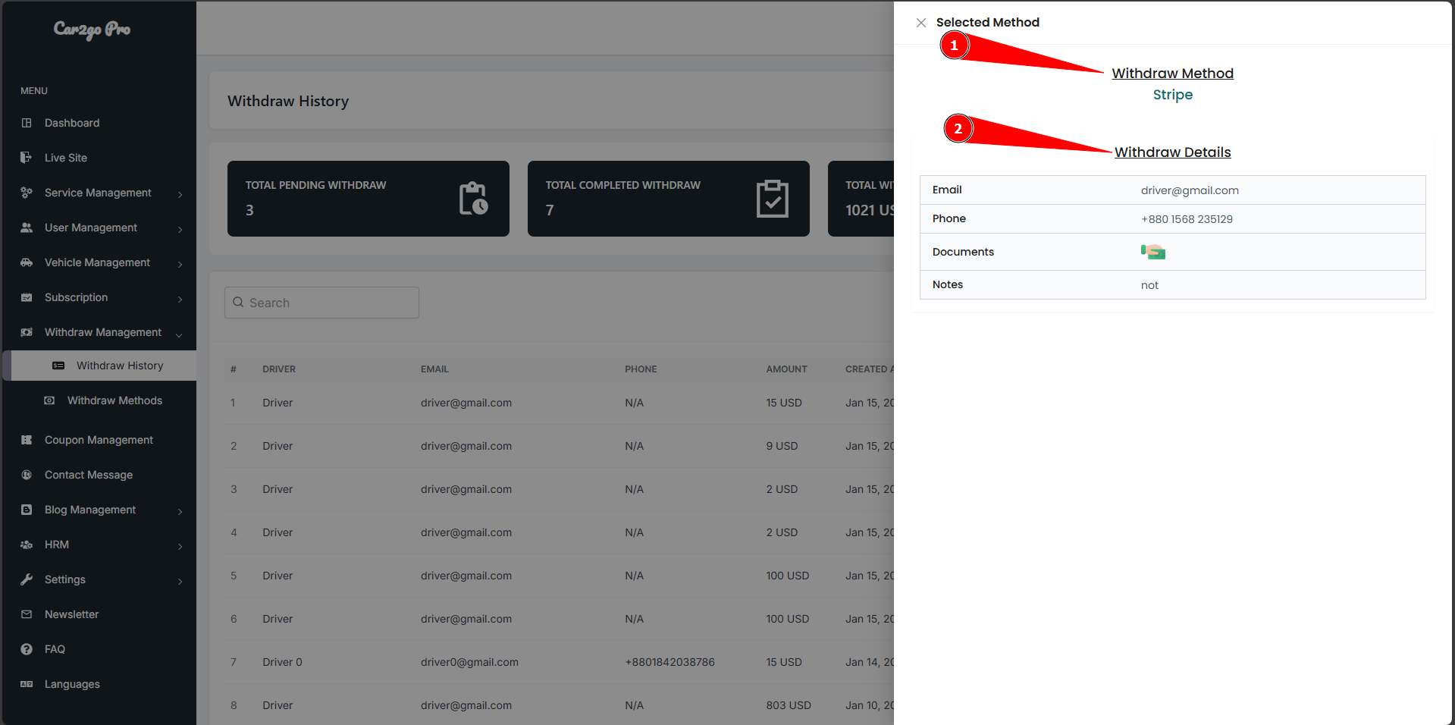Click the Newsletter envelope icon

27,614
